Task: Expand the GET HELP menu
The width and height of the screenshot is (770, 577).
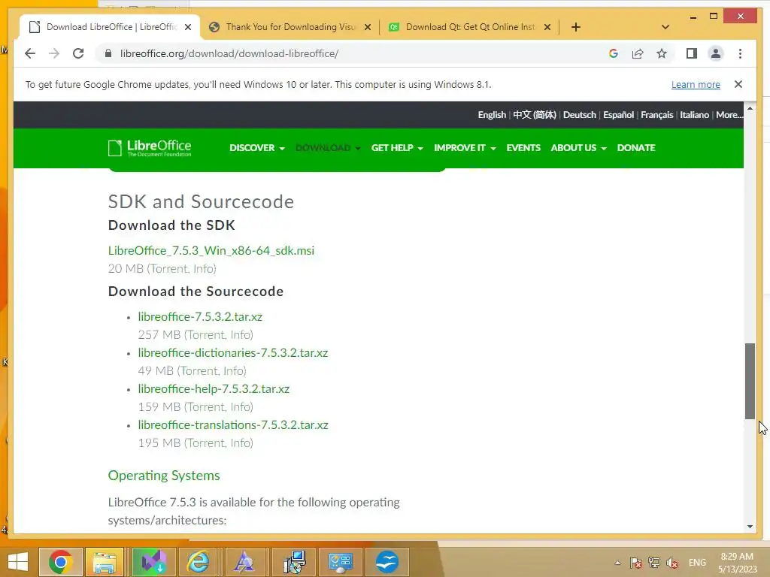Action: point(397,148)
